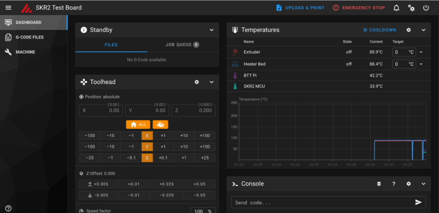Screen dimensions: 439x213
Task: Open Temperatures panel settings gear
Action: click(408, 30)
